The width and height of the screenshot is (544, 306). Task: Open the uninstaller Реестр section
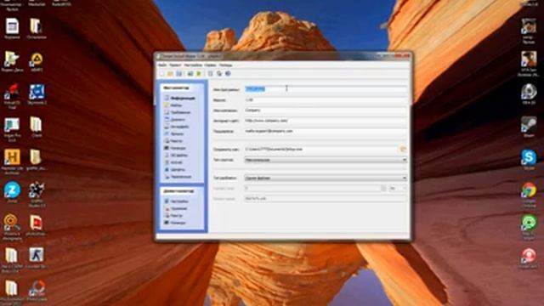point(173,215)
